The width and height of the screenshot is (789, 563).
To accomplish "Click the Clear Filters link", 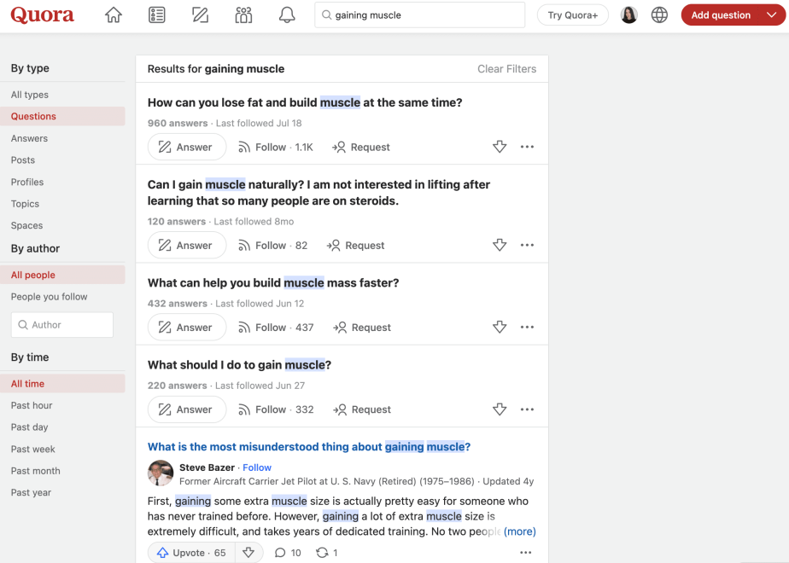I will [x=506, y=68].
